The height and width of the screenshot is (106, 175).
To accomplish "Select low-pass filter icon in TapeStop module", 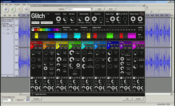I will [x=34, y=78].
